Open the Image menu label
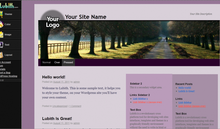 coord(8,34)
